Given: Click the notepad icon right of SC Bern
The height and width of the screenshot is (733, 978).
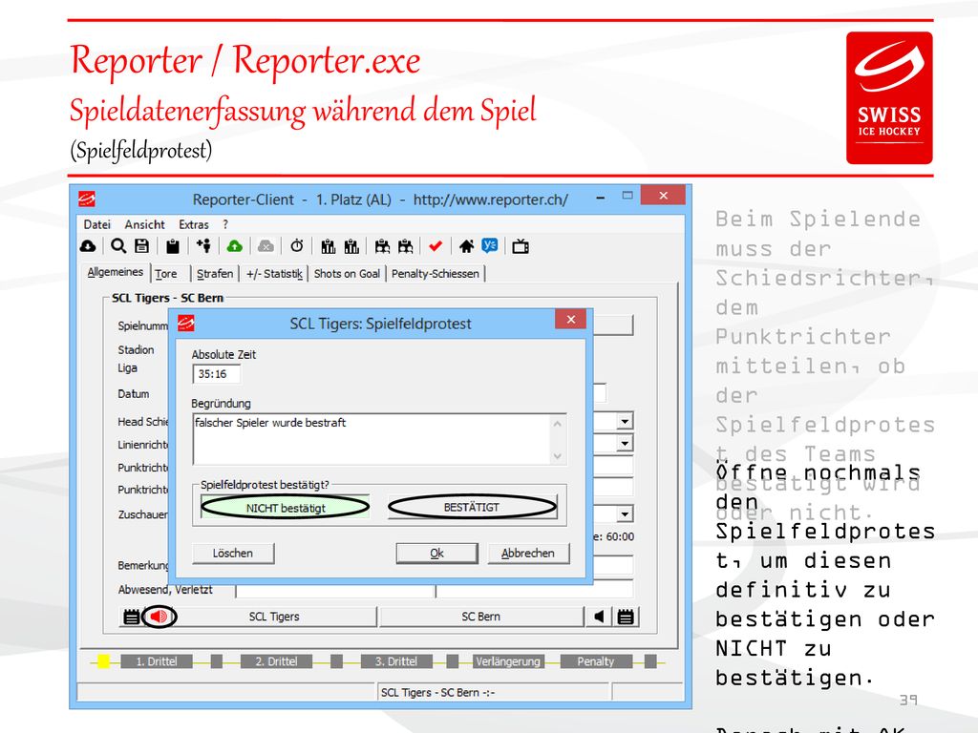Looking at the screenshot, I should click(x=626, y=618).
